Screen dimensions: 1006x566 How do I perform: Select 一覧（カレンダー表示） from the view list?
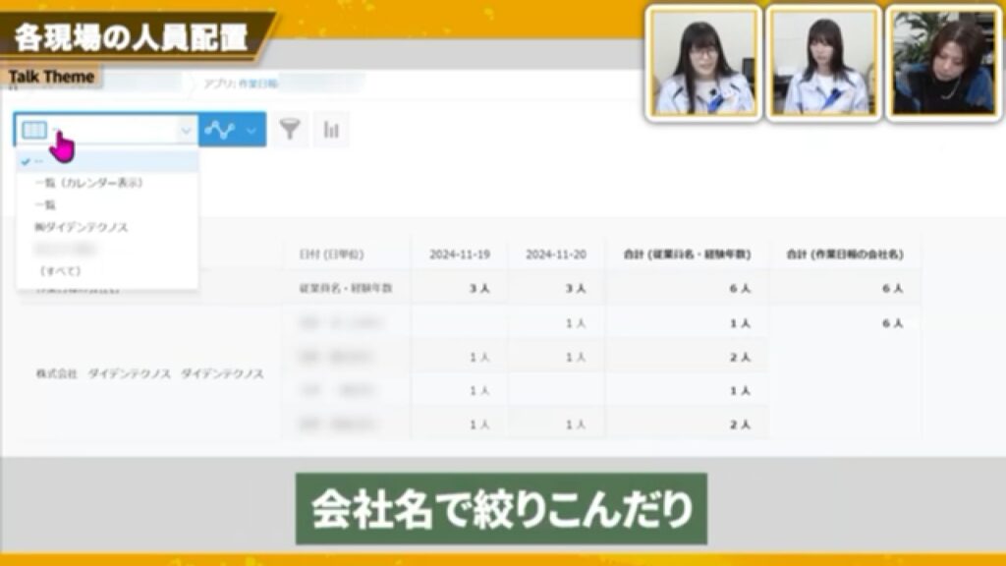pyautogui.click(x=90, y=183)
